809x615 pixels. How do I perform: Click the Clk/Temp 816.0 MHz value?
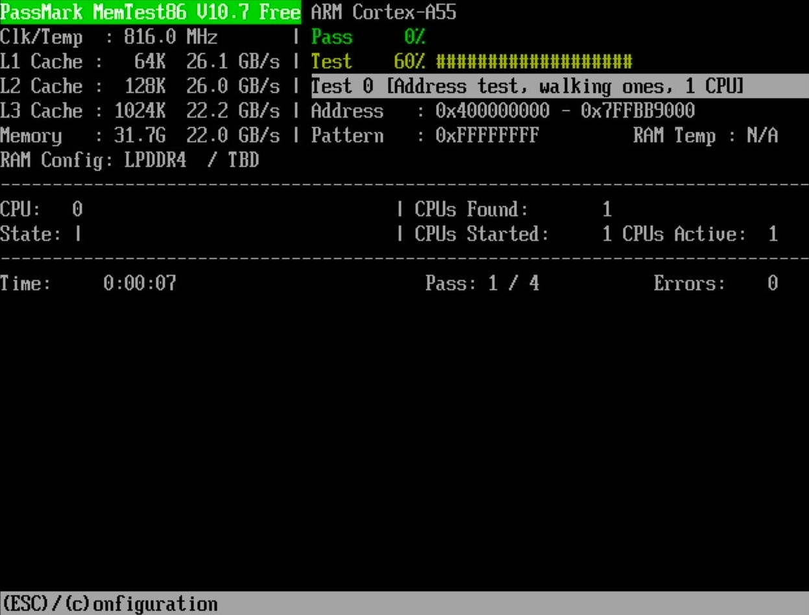click(171, 37)
